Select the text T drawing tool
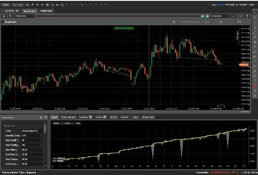Screen dimensions: 258x175 coord(255,81)
